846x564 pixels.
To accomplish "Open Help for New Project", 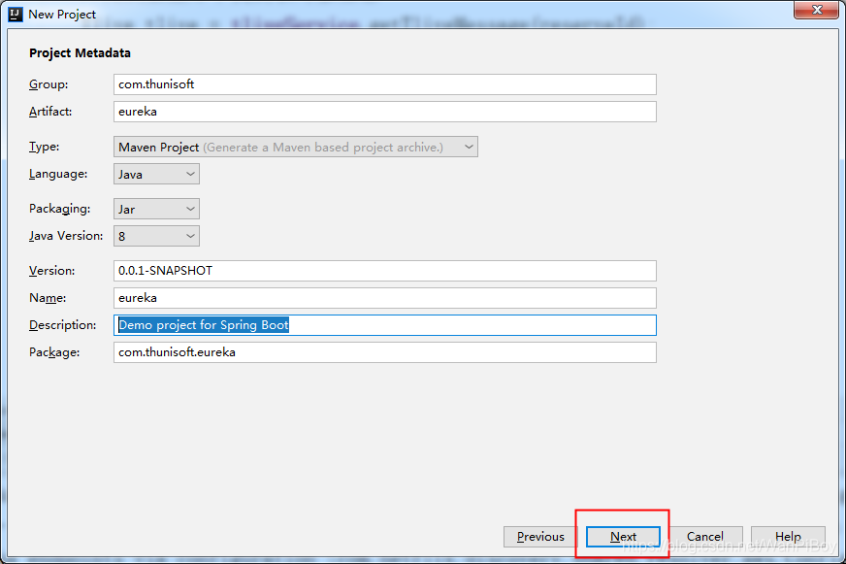I will click(x=788, y=537).
